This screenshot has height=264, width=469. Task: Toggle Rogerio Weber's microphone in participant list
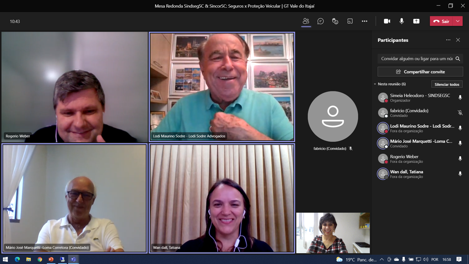click(x=460, y=159)
